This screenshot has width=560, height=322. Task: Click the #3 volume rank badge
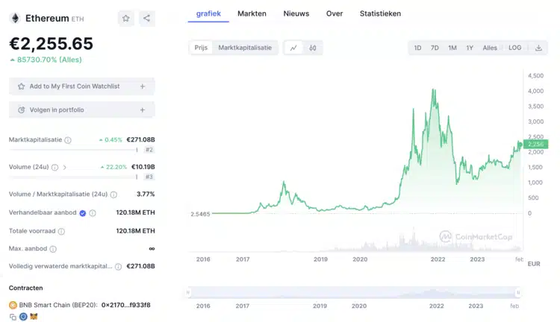click(x=149, y=177)
